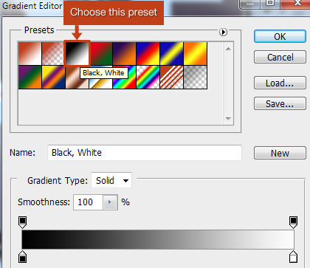Select the right opacity stop
310x268 pixels.
coord(293,222)
